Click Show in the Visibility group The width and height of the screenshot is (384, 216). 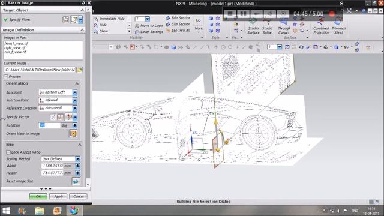pyautogui.click(x=101, y=31)
